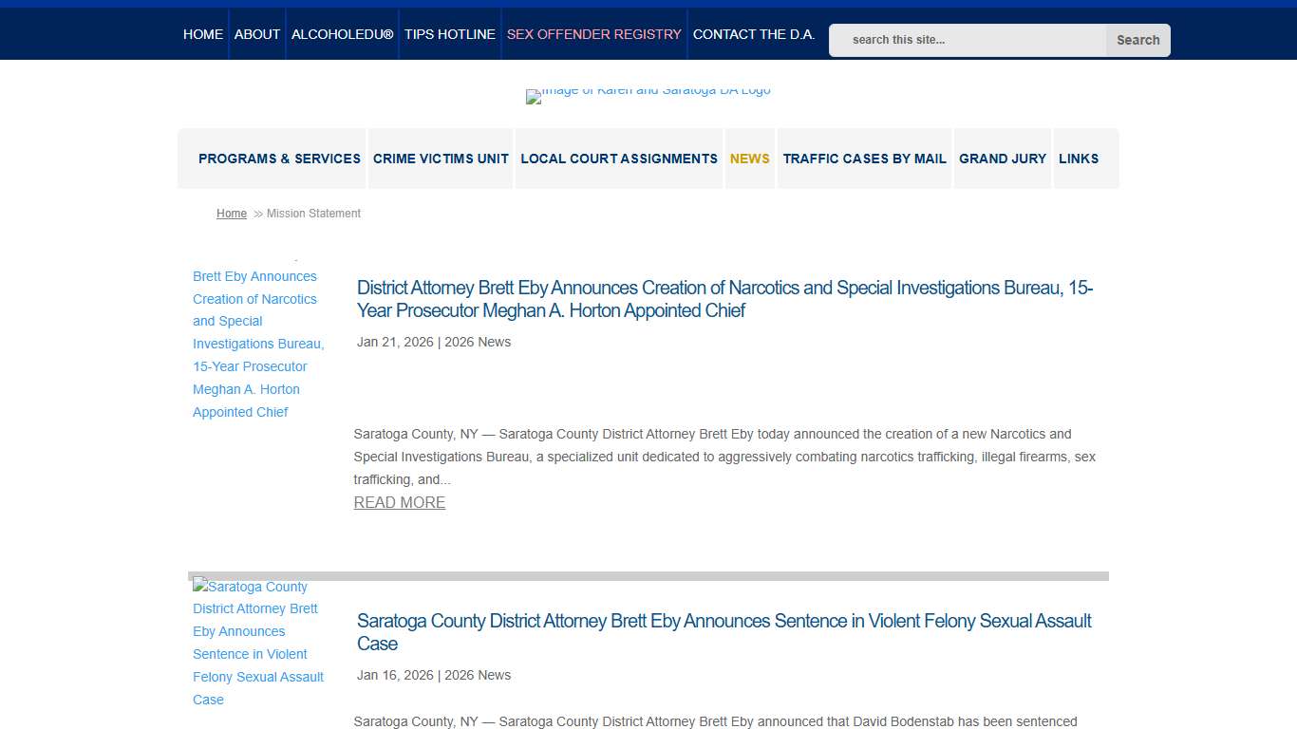Open the Tips Hotline page
The width and height of the screenshot is (1297, 729).
click(x=450, y=34)
